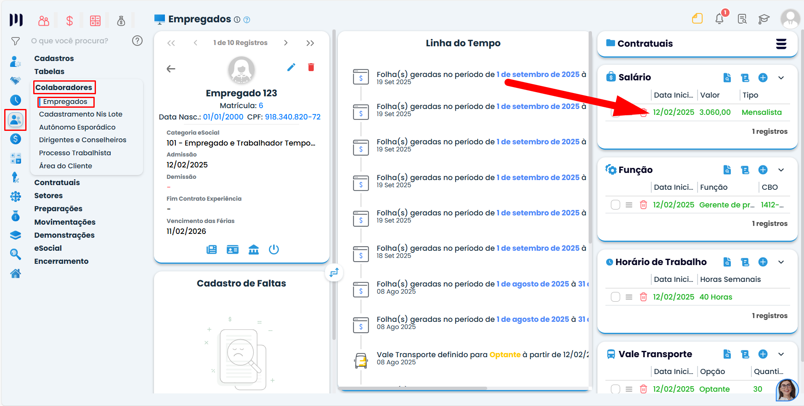Delete the Função row dated 12/02/2025
Screen dimensions: 804x406
coord(643,205)
